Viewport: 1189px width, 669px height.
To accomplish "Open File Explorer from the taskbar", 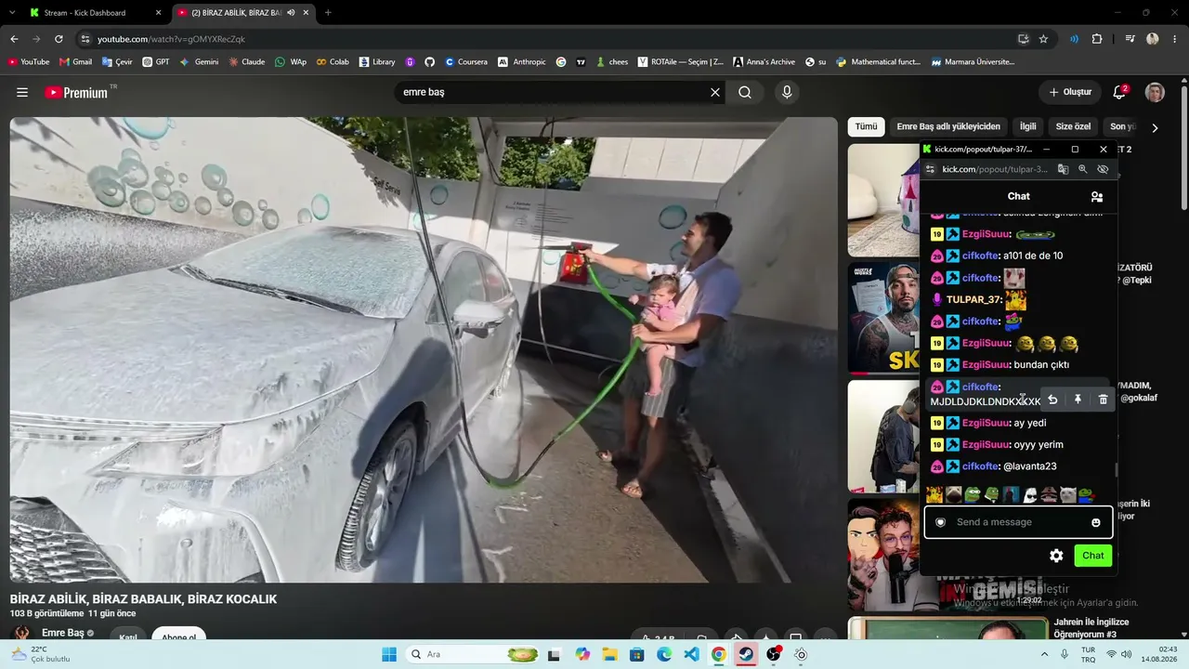I will (x=609, y=654).
